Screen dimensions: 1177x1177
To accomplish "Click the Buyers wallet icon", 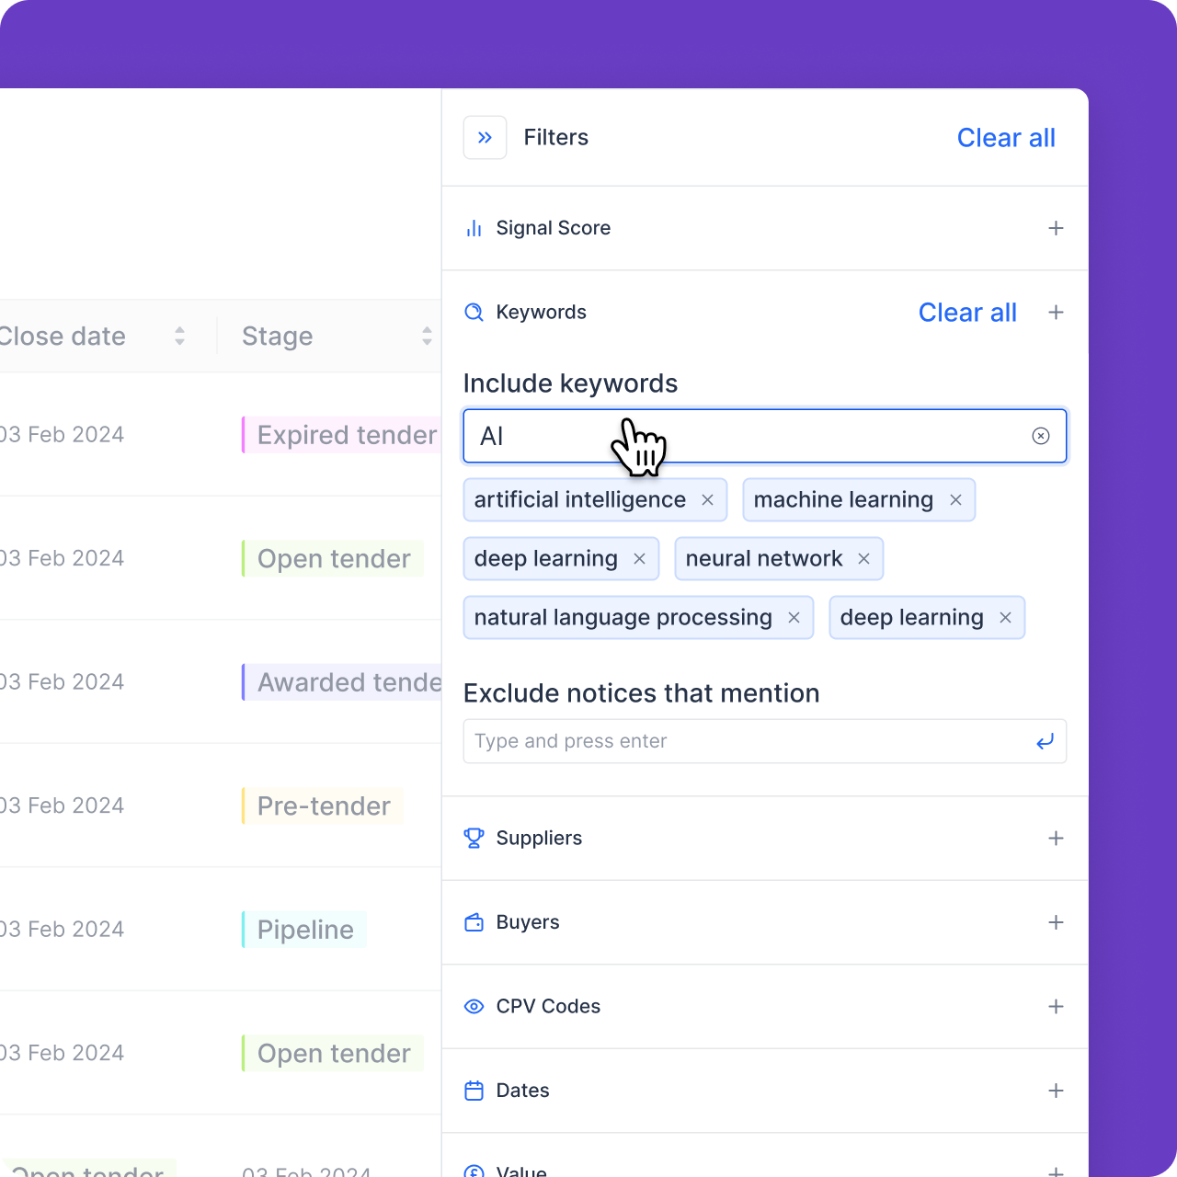I will pyautogui.click(x=474, y=922).
